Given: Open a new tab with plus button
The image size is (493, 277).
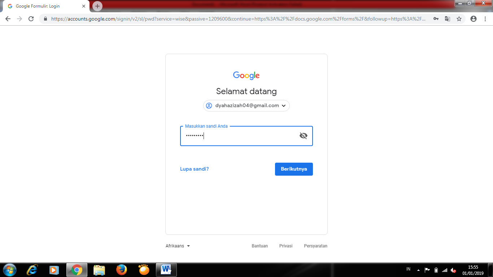Looking at the screenshot, I should (97, 6).
